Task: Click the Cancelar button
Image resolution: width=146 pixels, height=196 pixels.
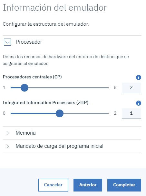Action: (53, 185)
